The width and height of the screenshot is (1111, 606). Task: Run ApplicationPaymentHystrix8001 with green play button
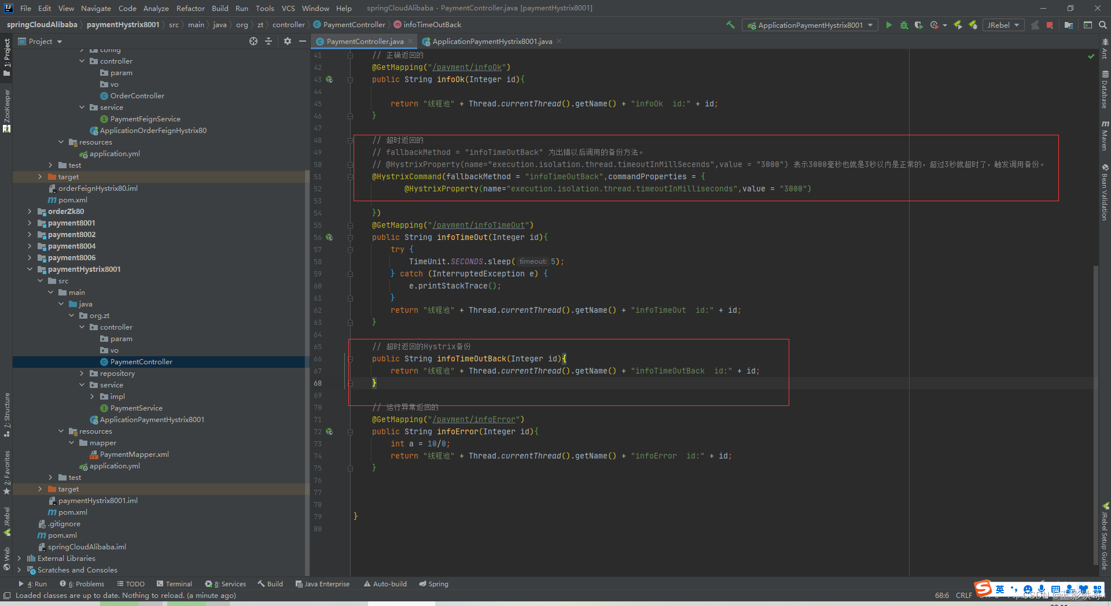(x=889, y=25)
